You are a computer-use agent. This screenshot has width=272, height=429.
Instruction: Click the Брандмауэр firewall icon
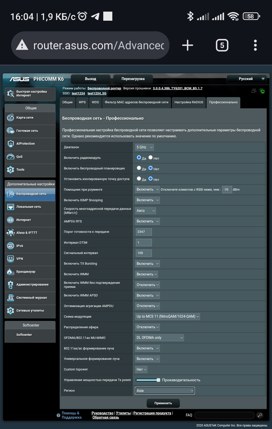click(11, 272)
